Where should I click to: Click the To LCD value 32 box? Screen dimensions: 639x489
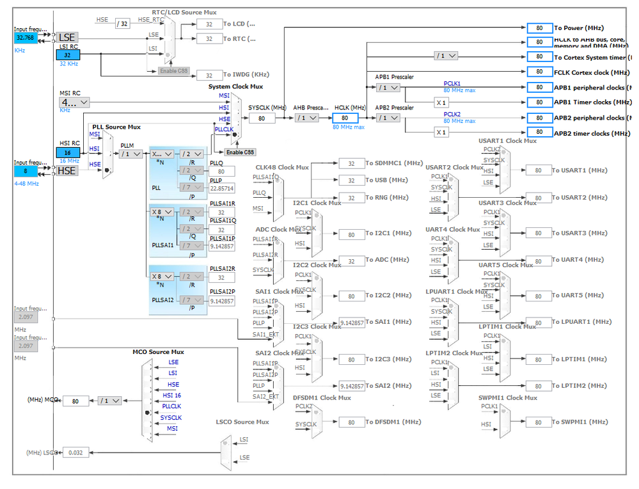pyautogui.click(x=209, y=24)
